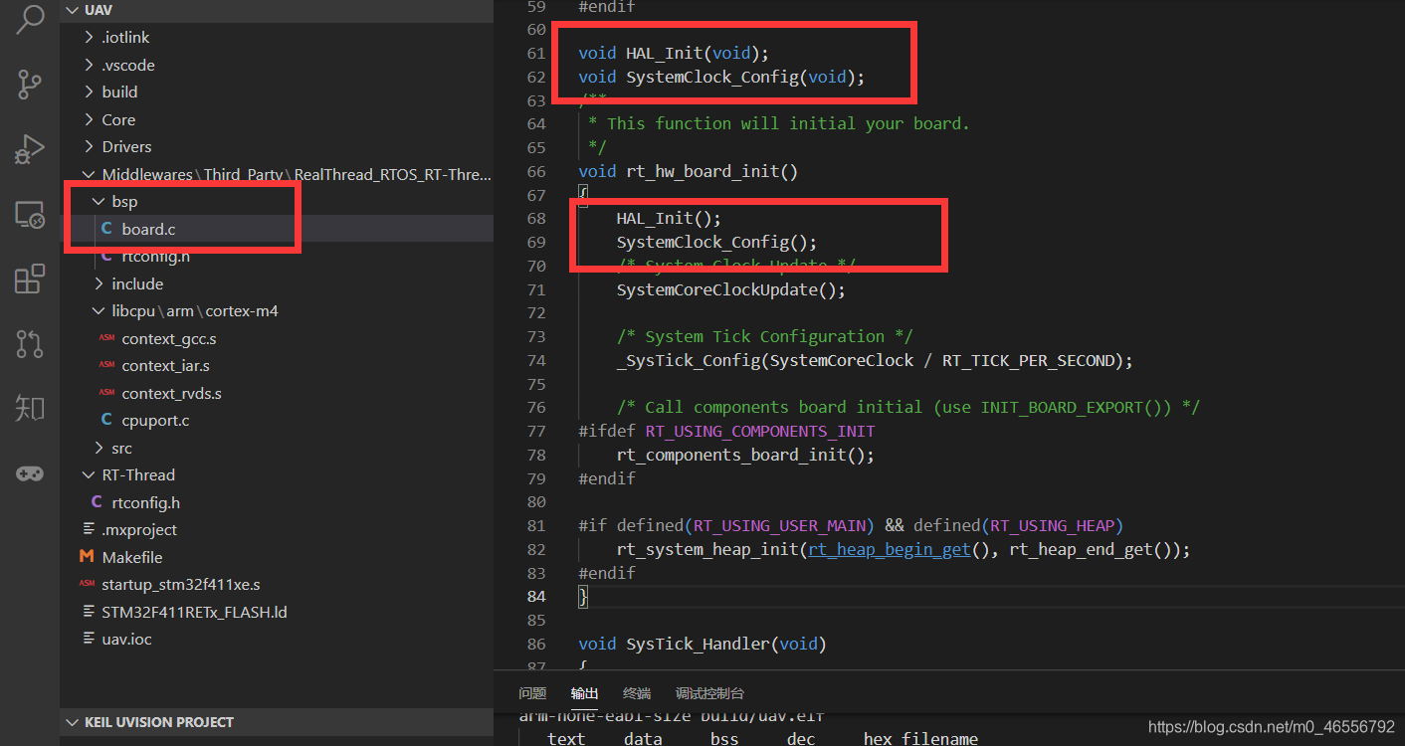The image size is (1405, 746).
Task: Click line number 84 in the gutter
Action: 536,596
